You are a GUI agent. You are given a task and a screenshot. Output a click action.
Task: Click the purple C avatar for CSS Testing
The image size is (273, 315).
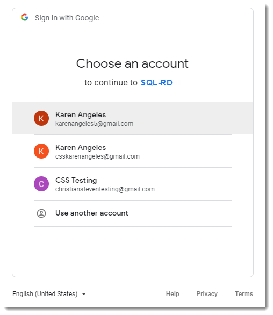point(41,184)
